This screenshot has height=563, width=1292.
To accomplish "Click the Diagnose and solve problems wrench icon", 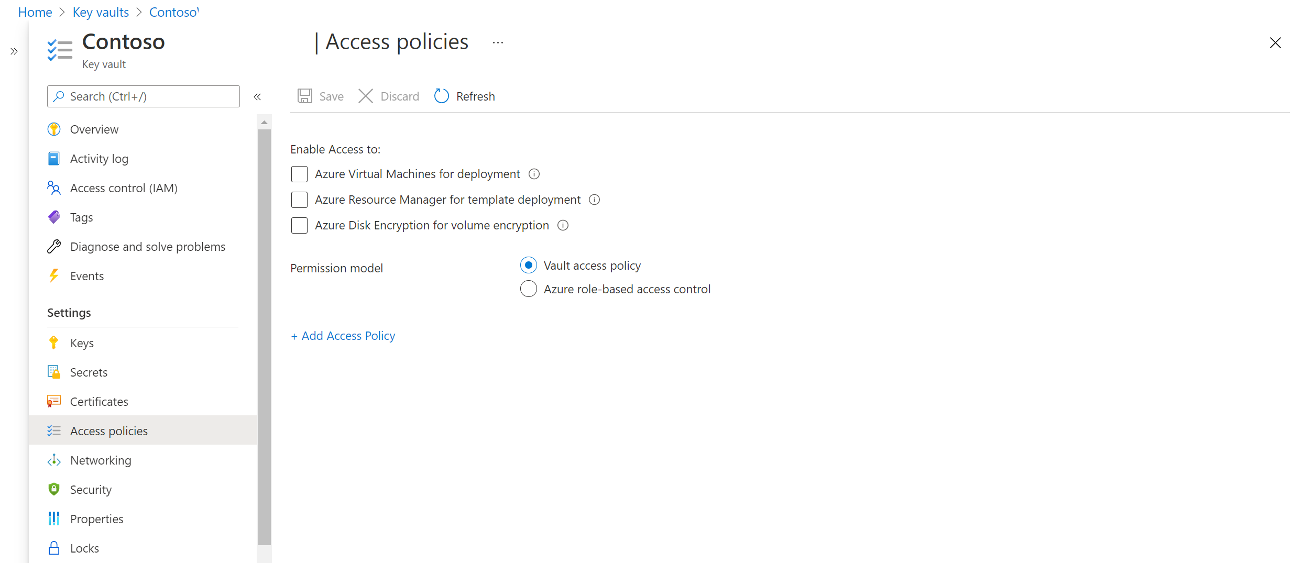I will point(54,246).
